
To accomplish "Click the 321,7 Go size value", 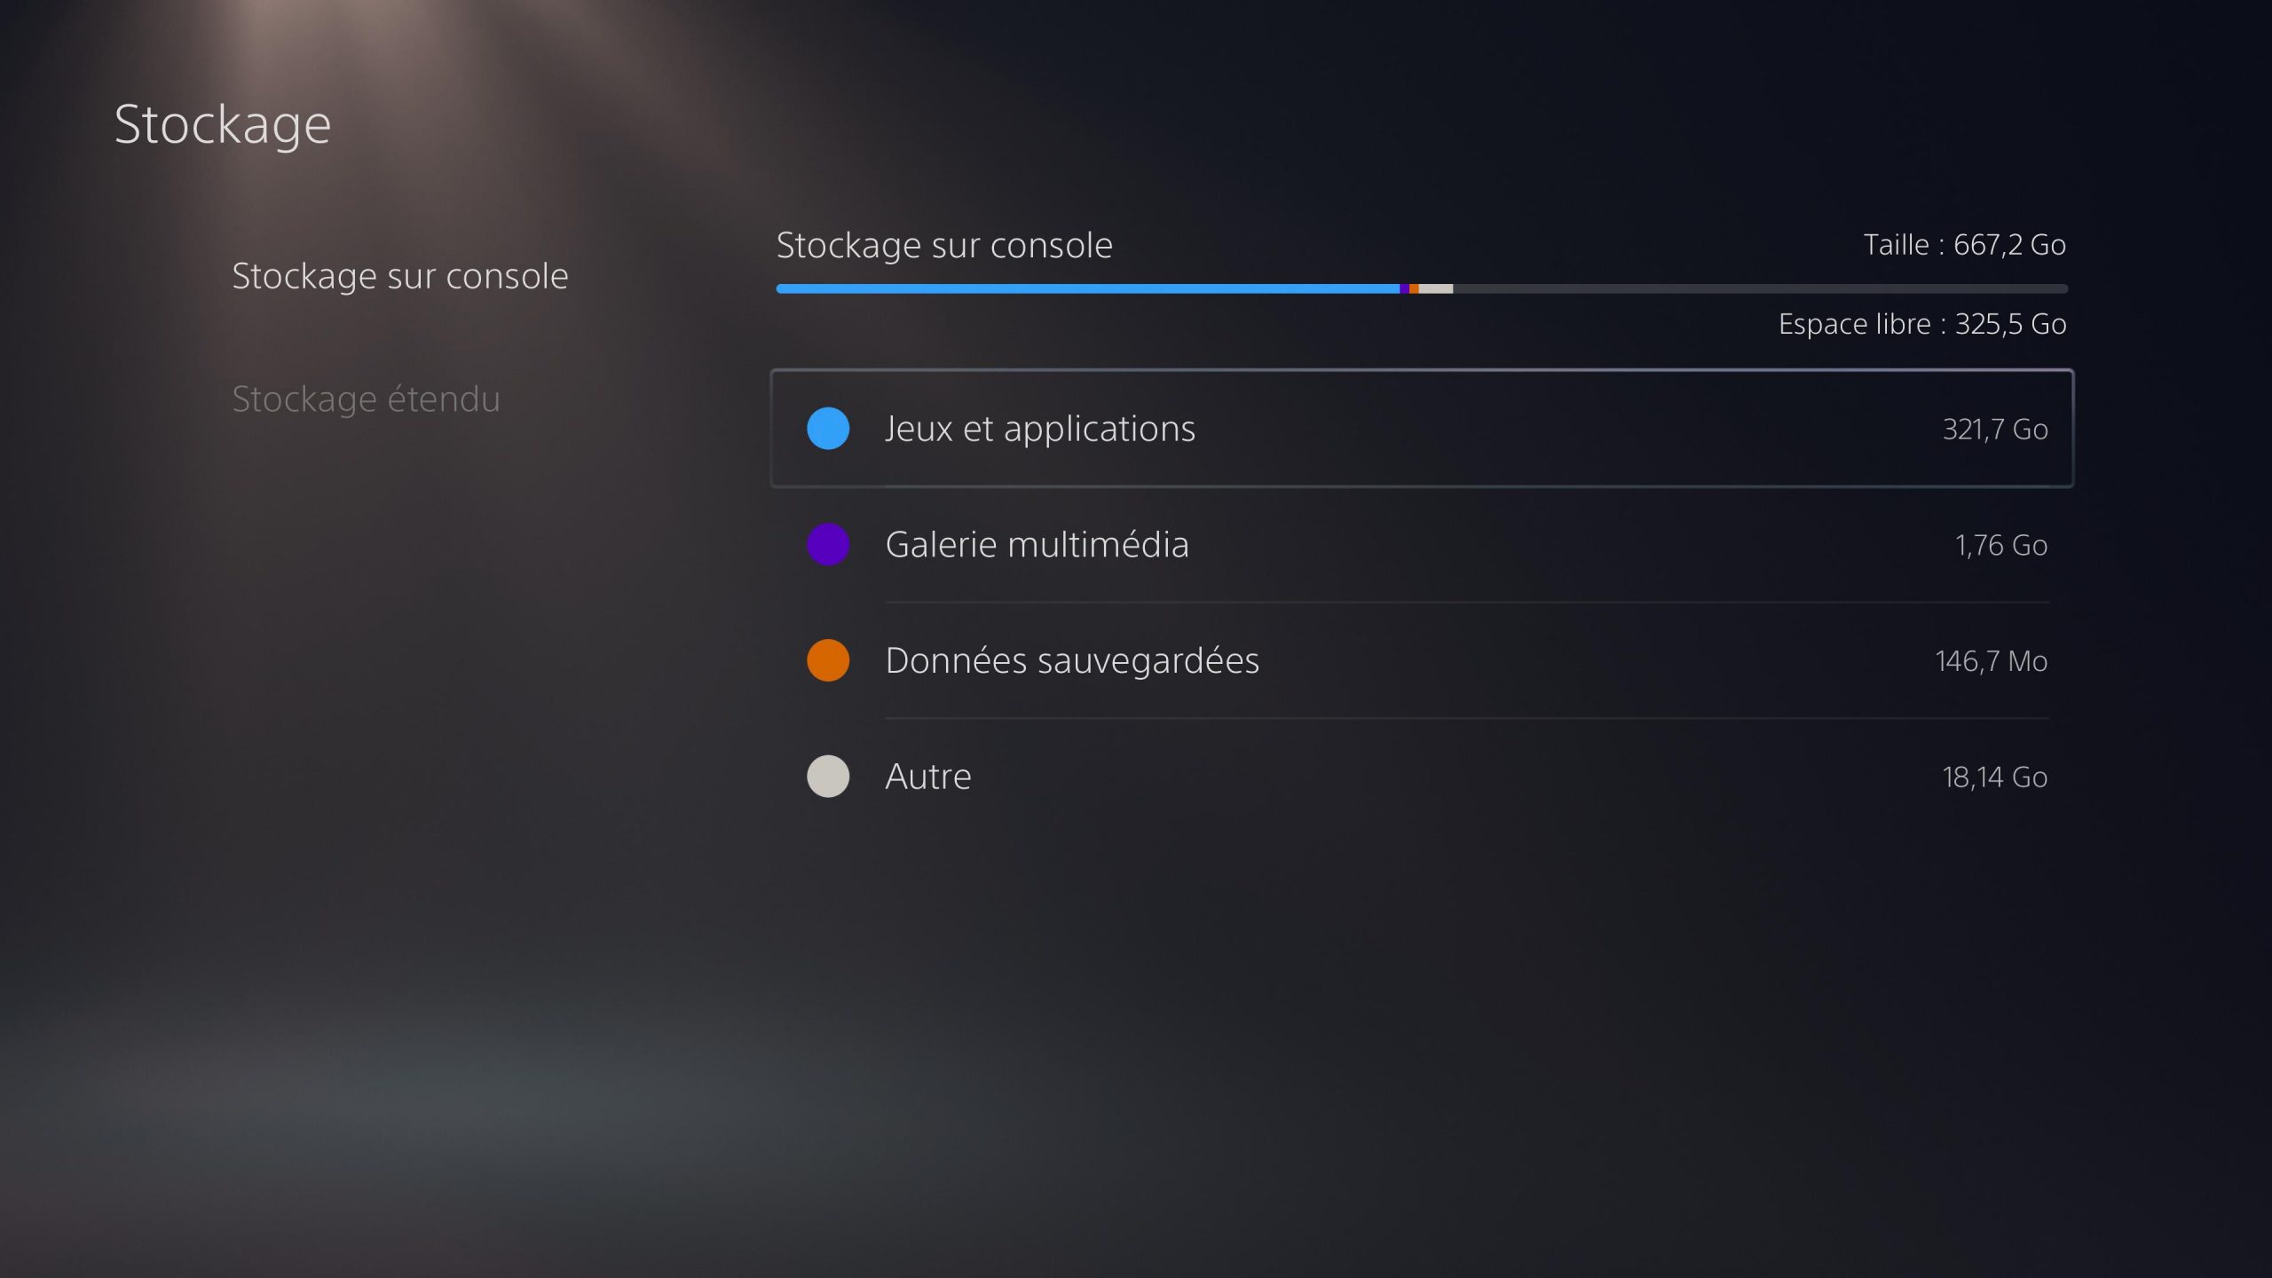I will [x=1994, y=430].
